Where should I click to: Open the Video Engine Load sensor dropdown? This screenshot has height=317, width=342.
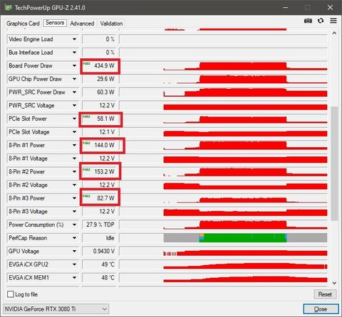pyautogui.click(x=74, y=39)
